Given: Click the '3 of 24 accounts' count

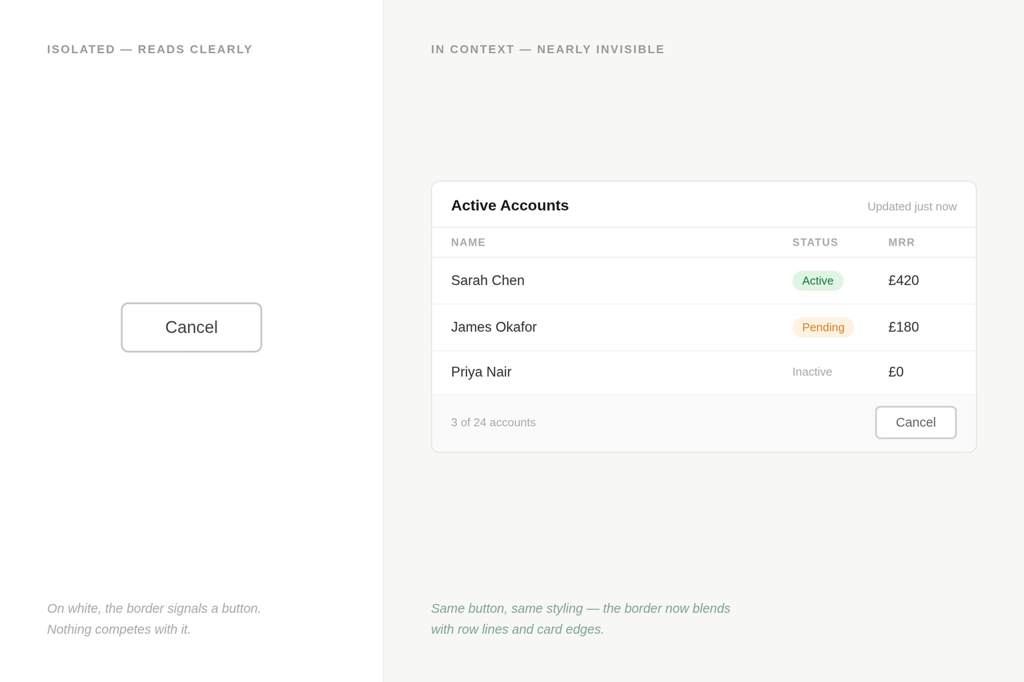Looking at the screenshot, I should tap(493, 422).
